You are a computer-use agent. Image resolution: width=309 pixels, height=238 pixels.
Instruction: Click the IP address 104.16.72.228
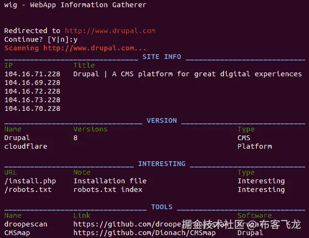tap(32, 92)
